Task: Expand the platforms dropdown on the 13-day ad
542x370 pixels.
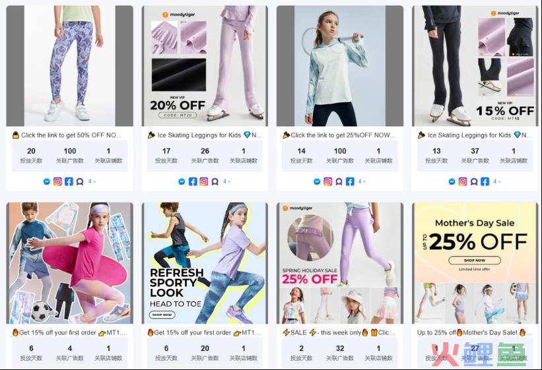Action: click(x=497, y=181)
